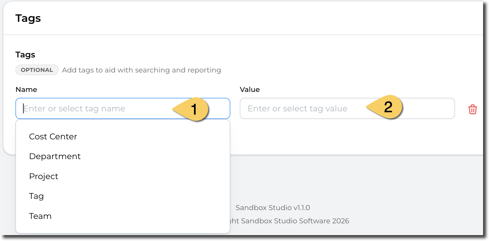
Task: Click the Tags section subheading
Action: (x=25, y=55)
